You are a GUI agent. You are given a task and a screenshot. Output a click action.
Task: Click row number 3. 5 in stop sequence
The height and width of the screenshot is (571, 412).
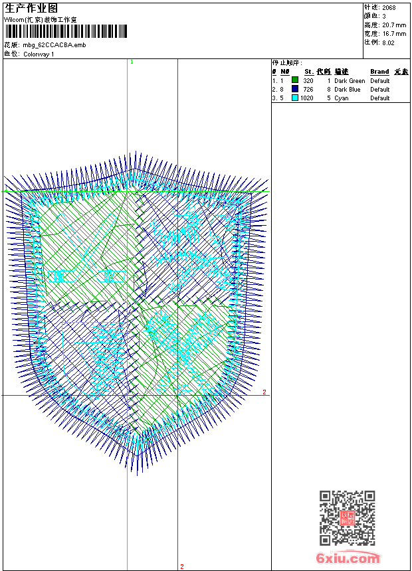[x=278, y=98]
